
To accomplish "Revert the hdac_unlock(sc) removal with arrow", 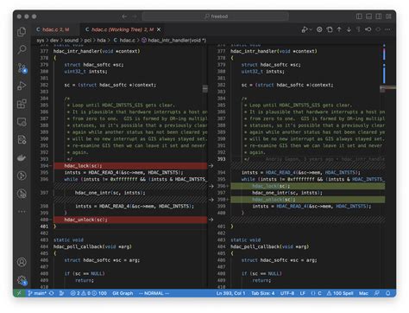I will click(211, 220).
